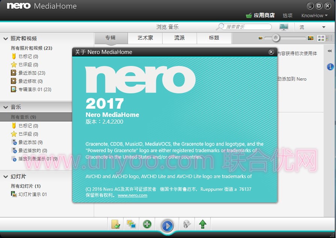Minimize the Nero MediaHome window
The image size is (336, 238).
(310, 6)
